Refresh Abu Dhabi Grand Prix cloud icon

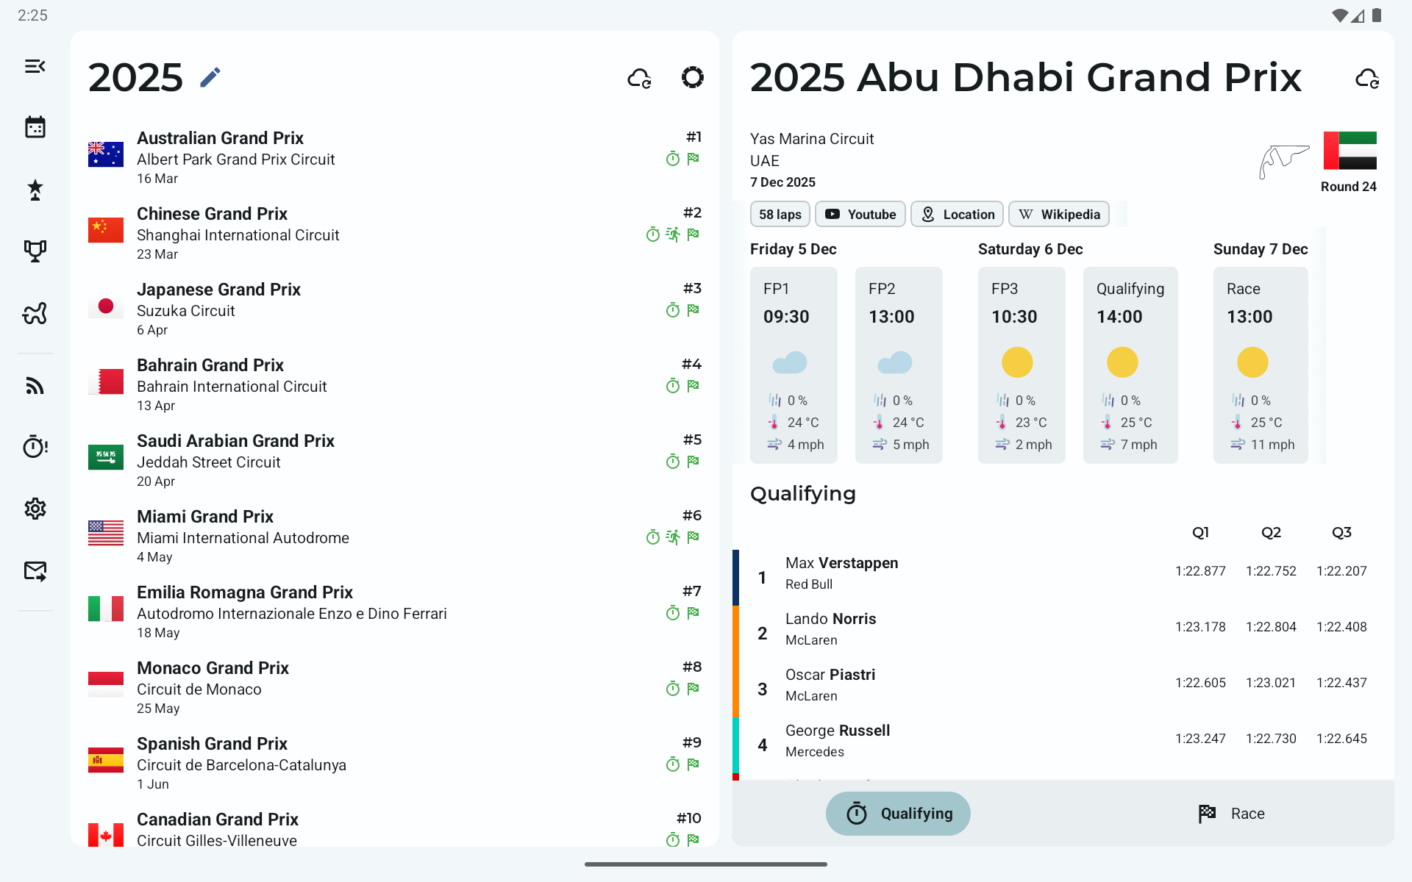pos(1366,78)
